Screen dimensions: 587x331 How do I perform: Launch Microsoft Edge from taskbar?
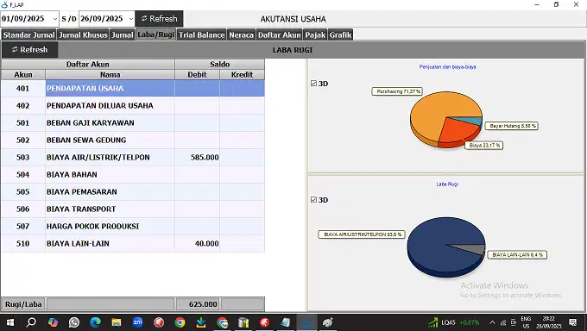pyautogui.click(x=95, y=322)
